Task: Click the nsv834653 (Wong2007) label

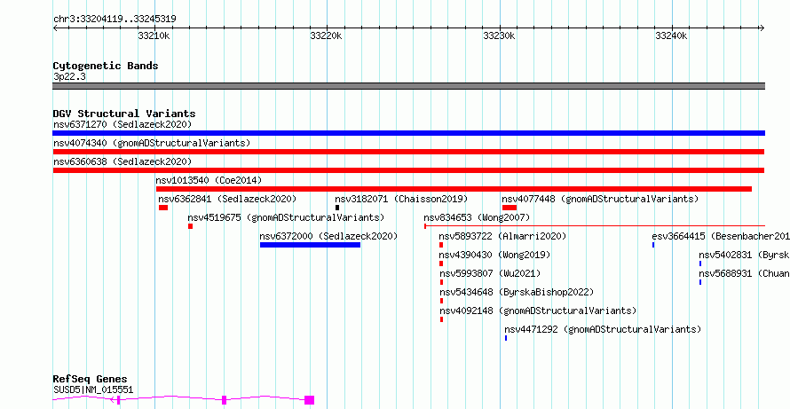Action: pos(478,217)
